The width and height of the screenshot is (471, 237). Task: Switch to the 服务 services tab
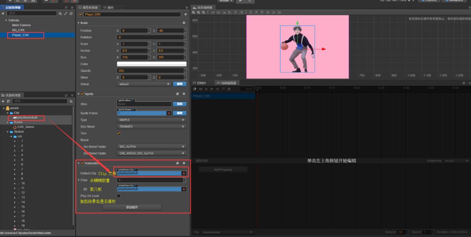click(x=109, y=7)
